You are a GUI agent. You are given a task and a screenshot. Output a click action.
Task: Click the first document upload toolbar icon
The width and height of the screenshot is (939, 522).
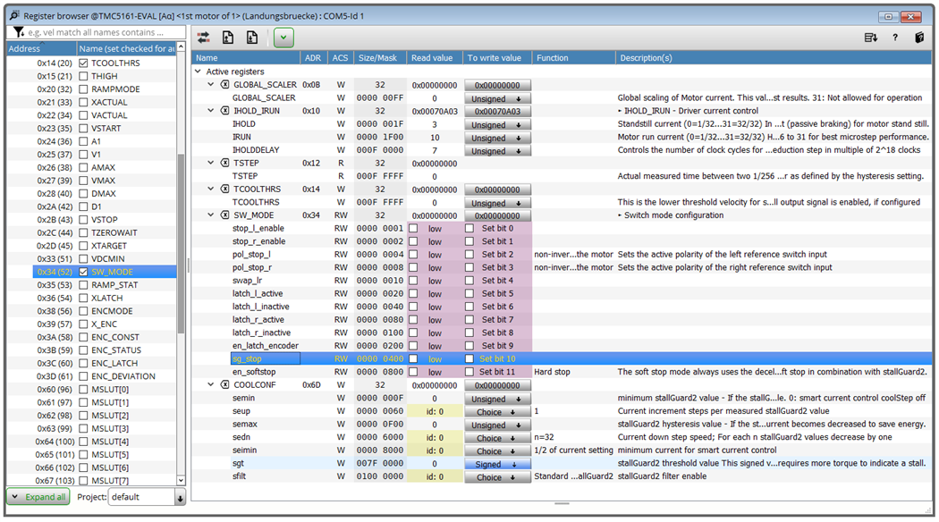(x=228, y=38)
